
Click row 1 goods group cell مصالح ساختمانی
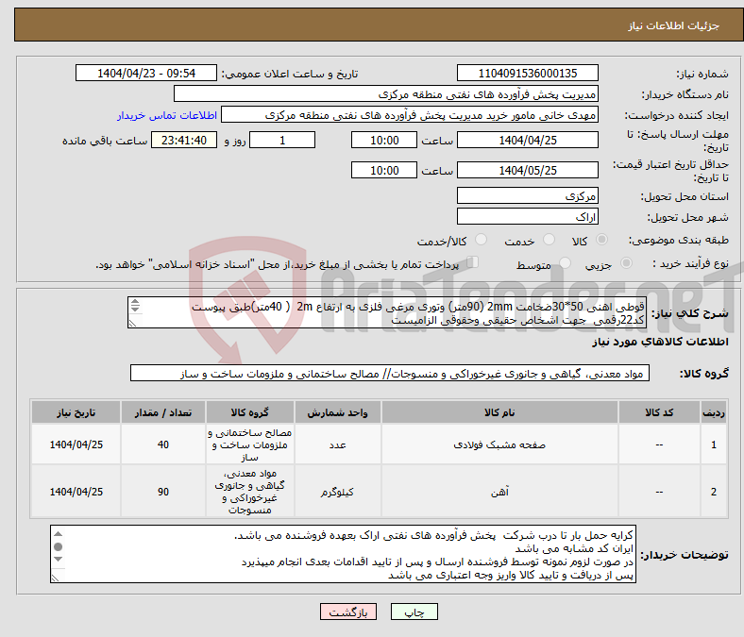(250, 444)
